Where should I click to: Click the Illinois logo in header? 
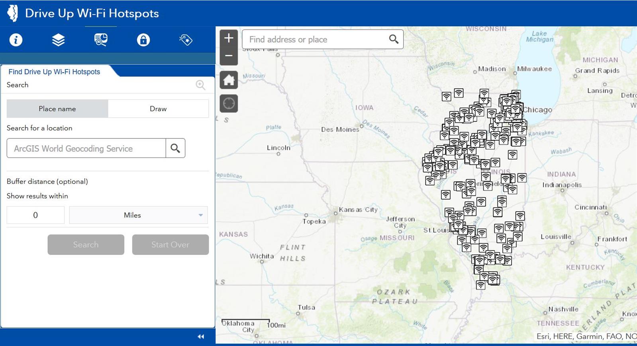[13, 13]
